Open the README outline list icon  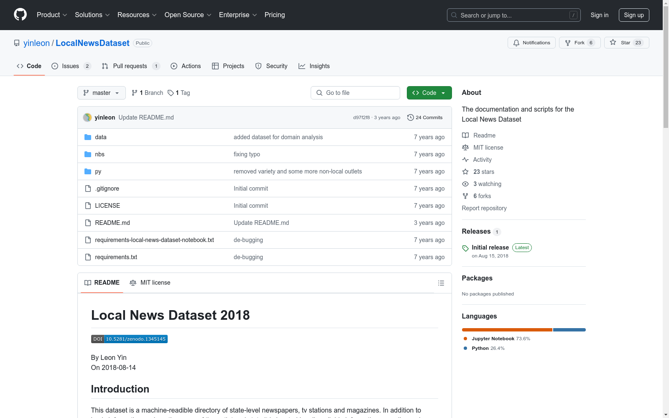click(x=441, y=283)
